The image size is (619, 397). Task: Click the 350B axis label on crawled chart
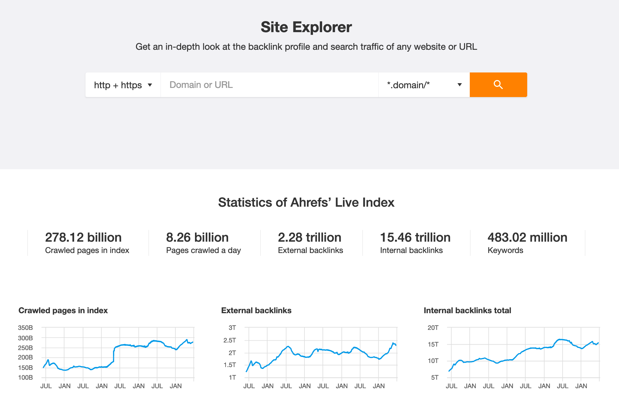[25, 328]
